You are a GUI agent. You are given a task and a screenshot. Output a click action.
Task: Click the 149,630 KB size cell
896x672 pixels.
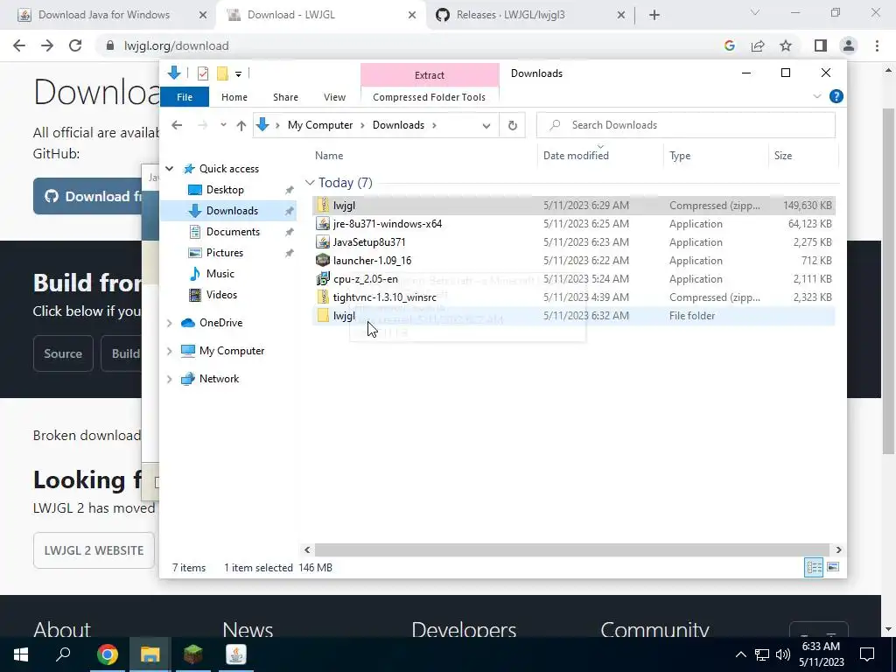click(807, 205)
